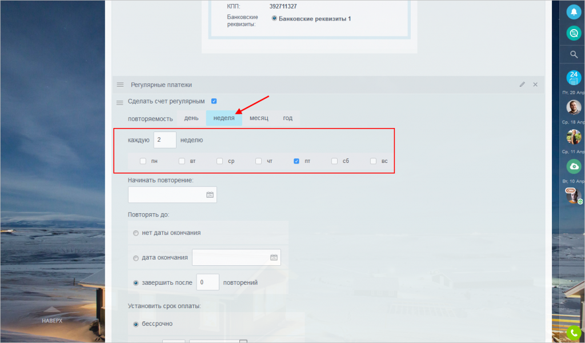Click the КПП value 392711327

click(x=283, y=6)
